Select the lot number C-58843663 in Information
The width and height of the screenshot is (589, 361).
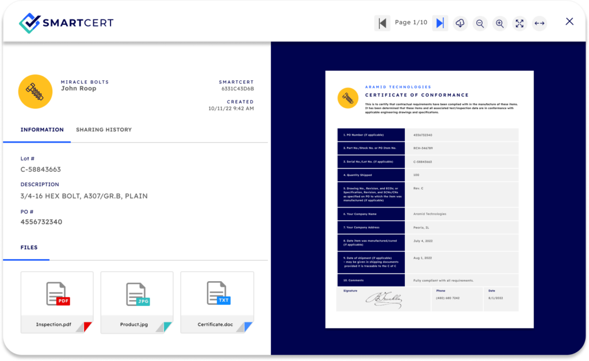coord(41,170)
